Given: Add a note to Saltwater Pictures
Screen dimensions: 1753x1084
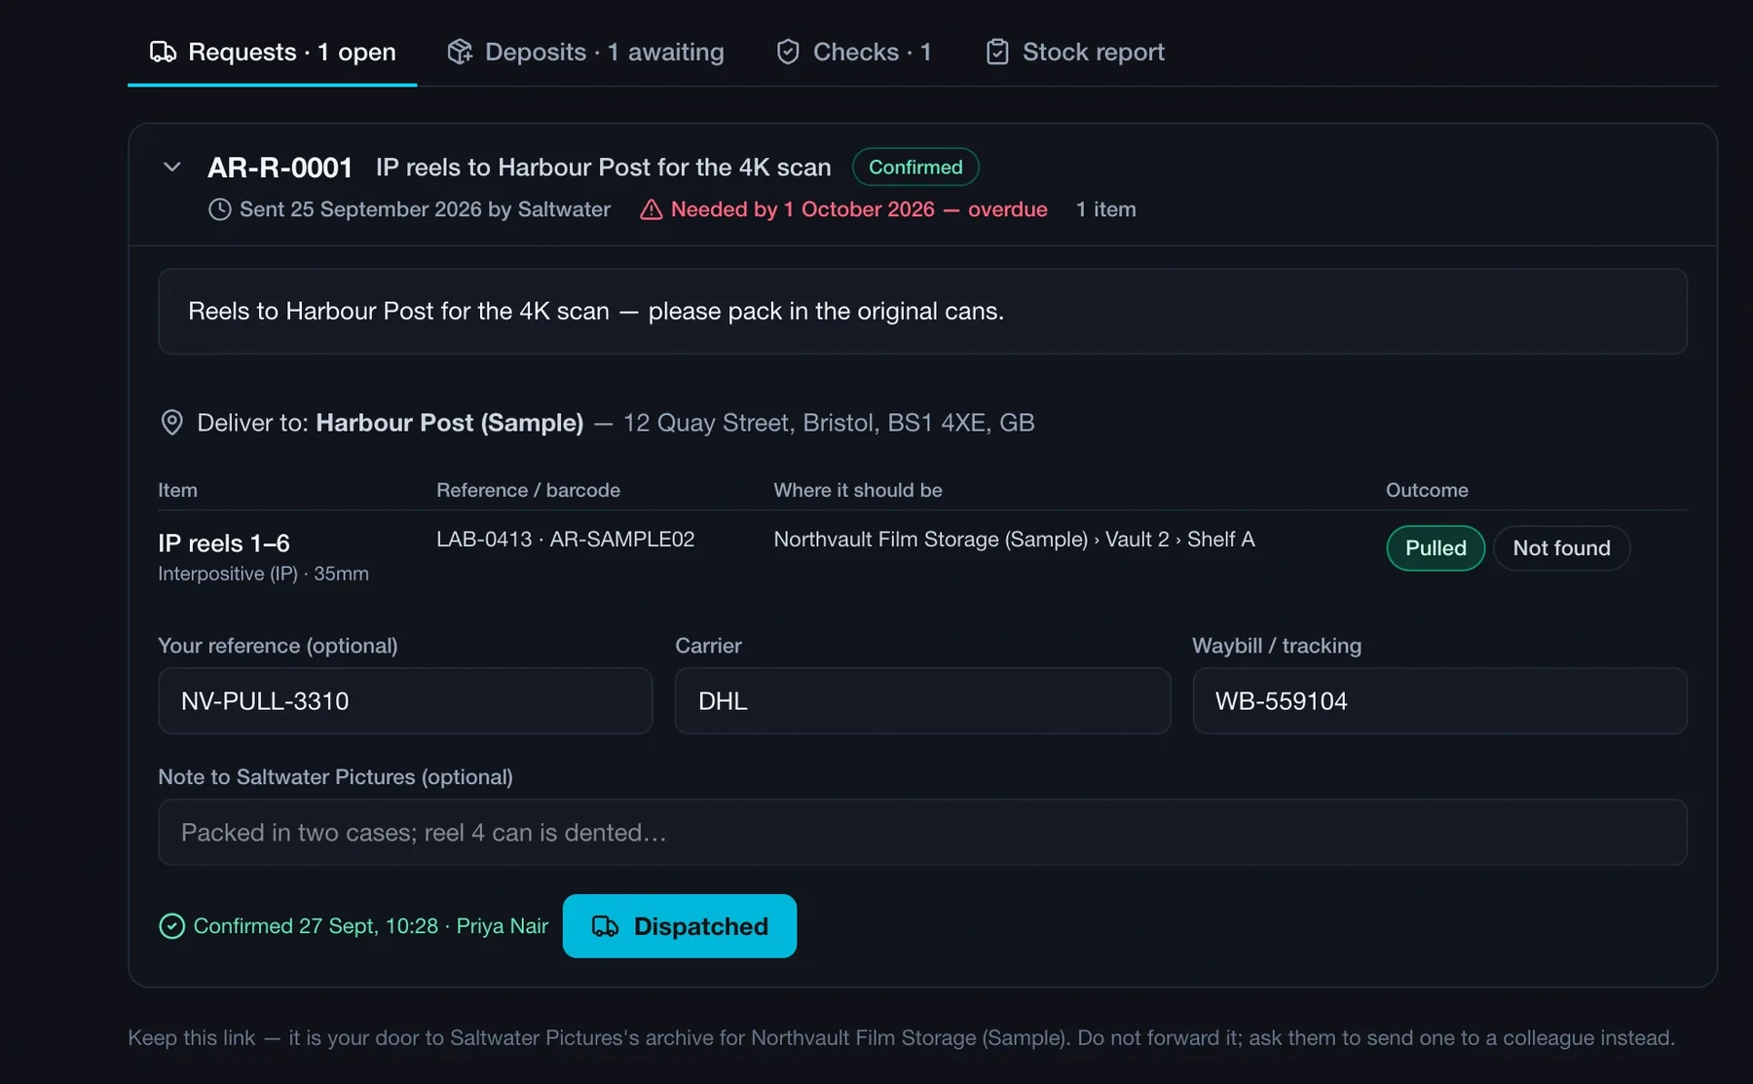Looking at the screenshot, I should pos(922,833).
